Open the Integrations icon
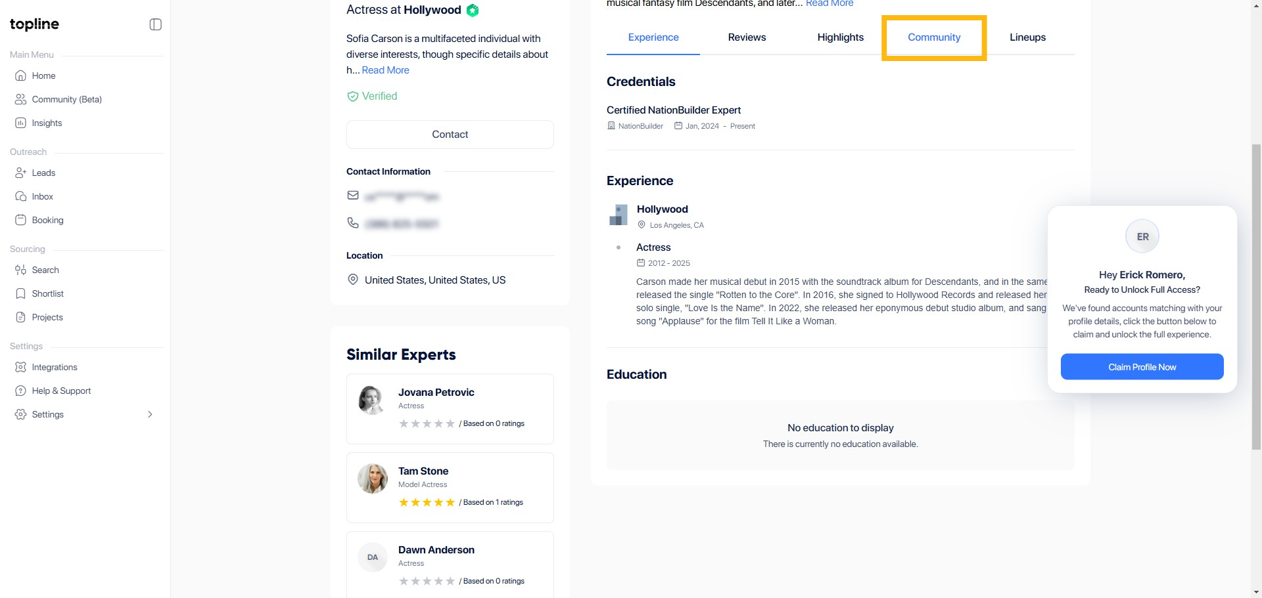1262x598 pixels. [x=21, y=367]
